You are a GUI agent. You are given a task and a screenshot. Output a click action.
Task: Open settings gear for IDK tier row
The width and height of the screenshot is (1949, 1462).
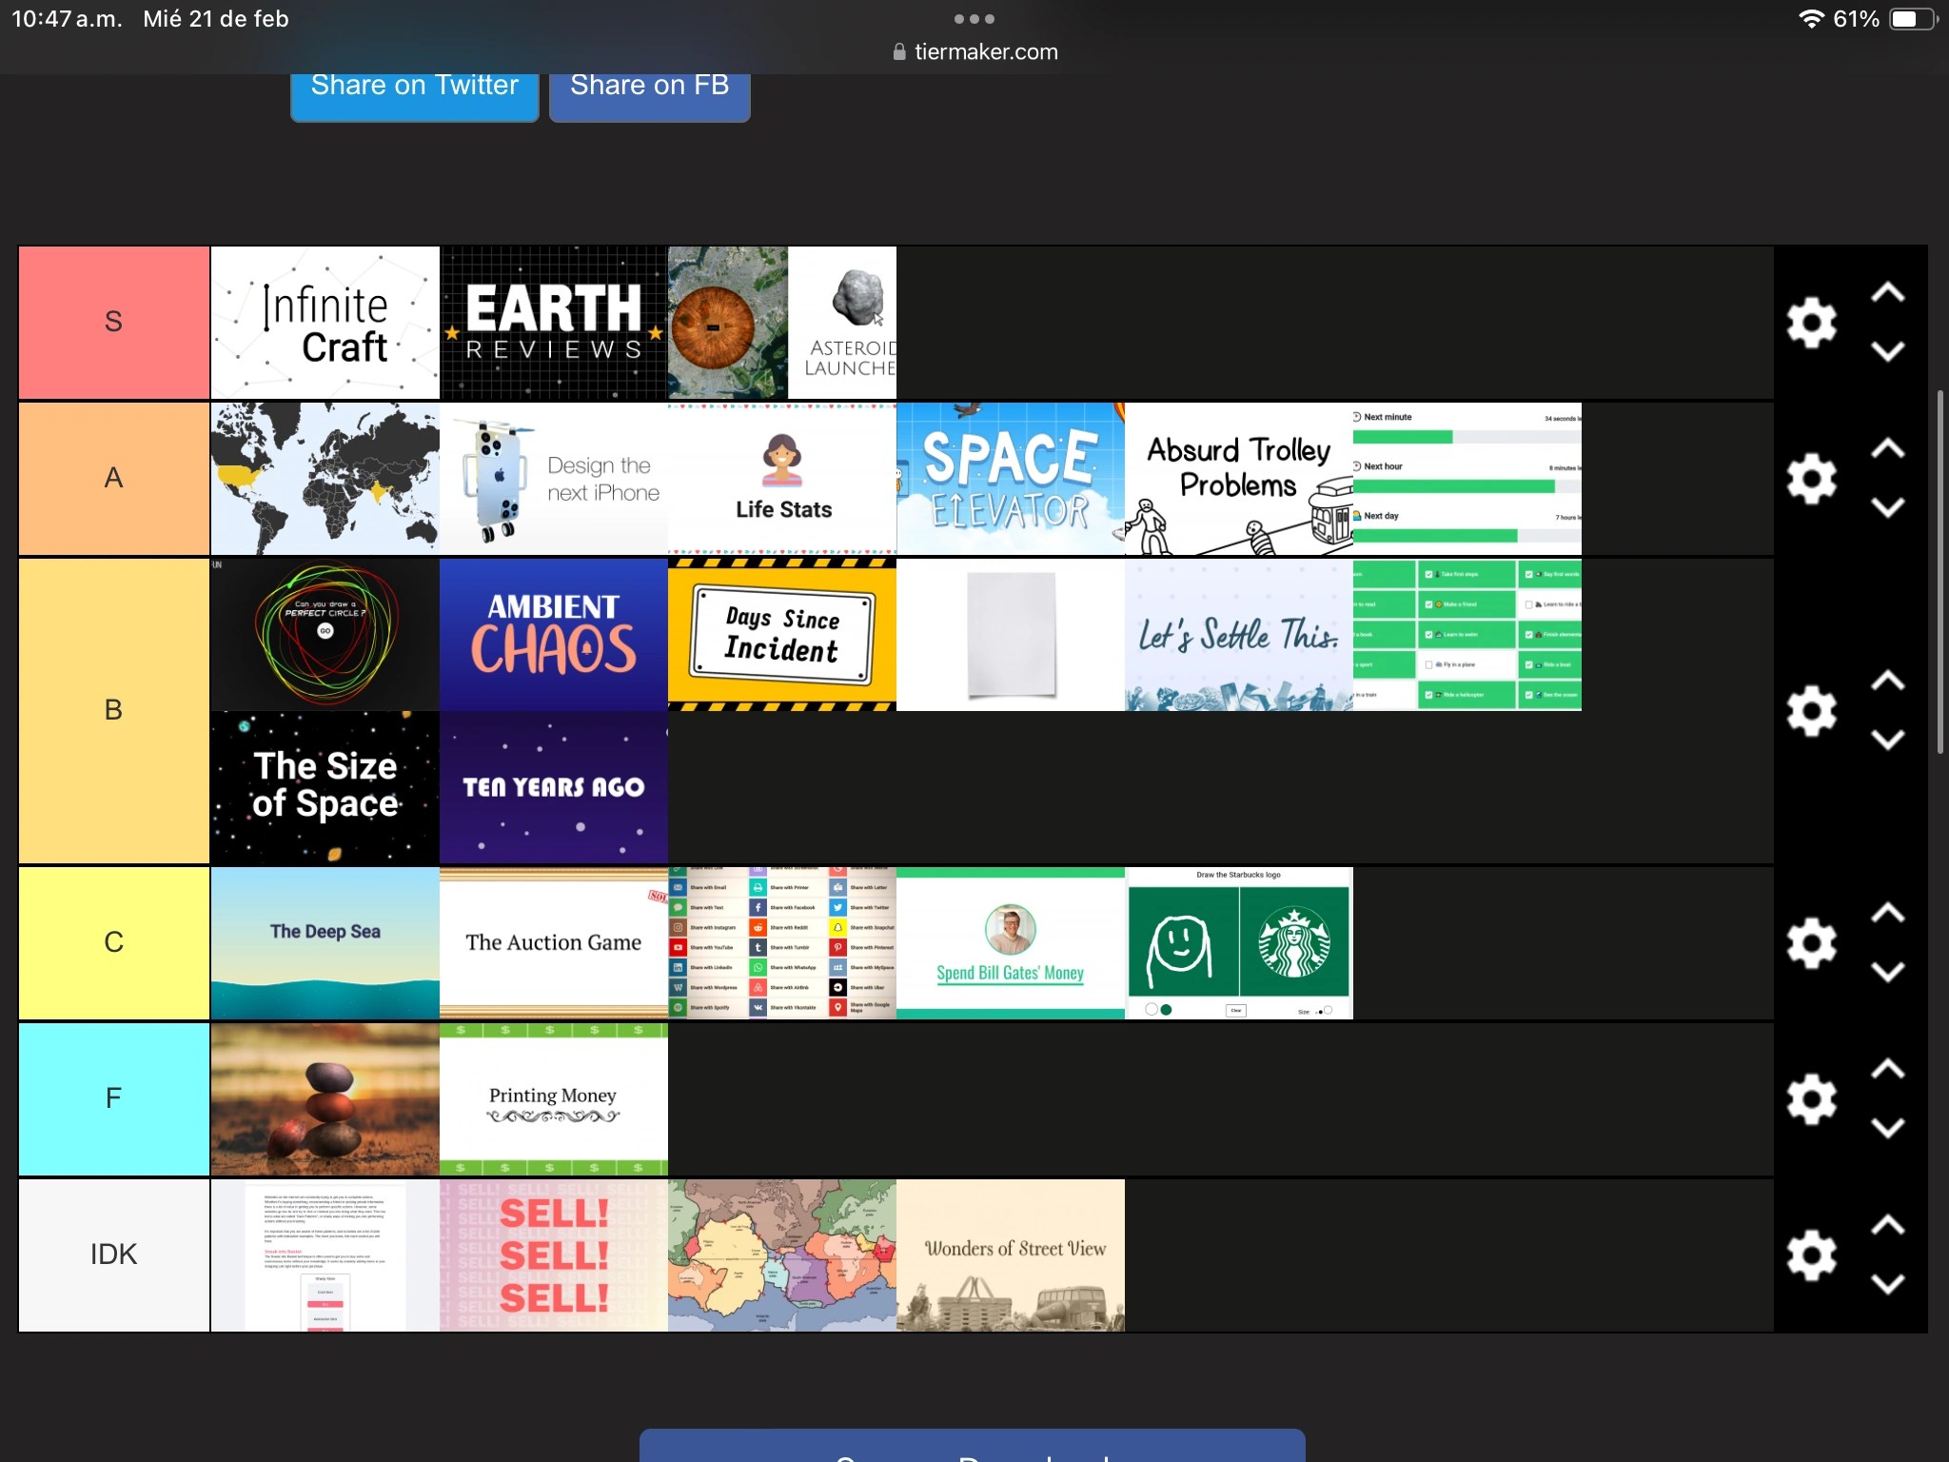coord(1811,1255)
